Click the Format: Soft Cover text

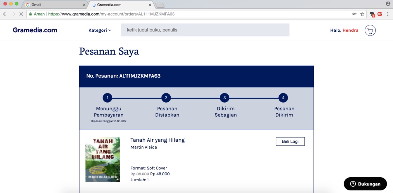click(x=149, y=168)
